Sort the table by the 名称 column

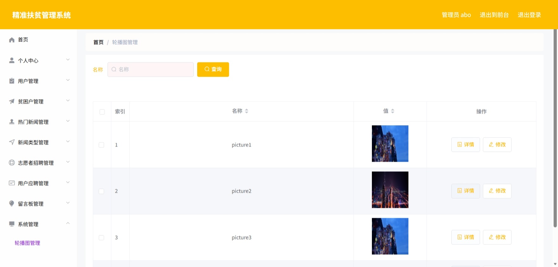tap(240, 111)
